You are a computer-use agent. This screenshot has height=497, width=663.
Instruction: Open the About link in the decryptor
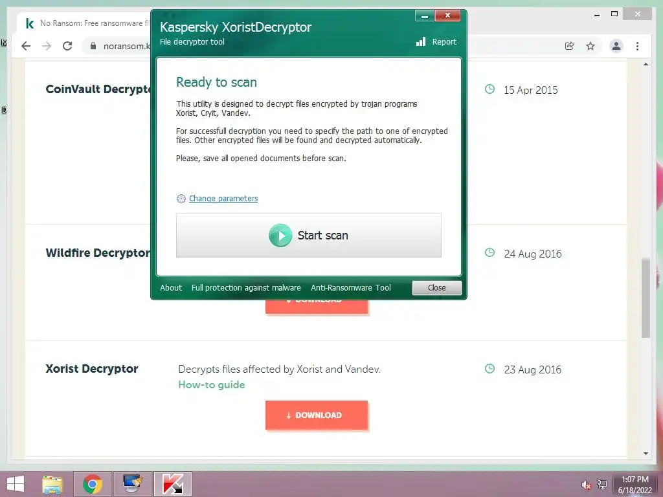tap(171, 288)
